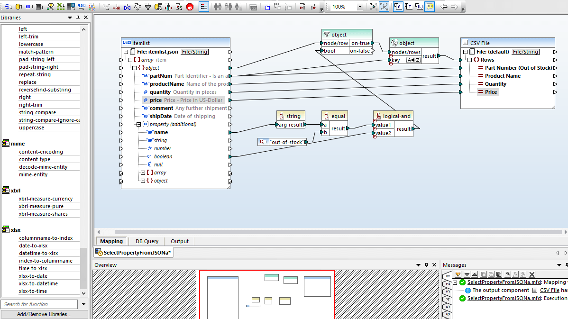Click the back navigation arrow in the toolbar
This screenshot has height=319, width=568.
(444, 7)
